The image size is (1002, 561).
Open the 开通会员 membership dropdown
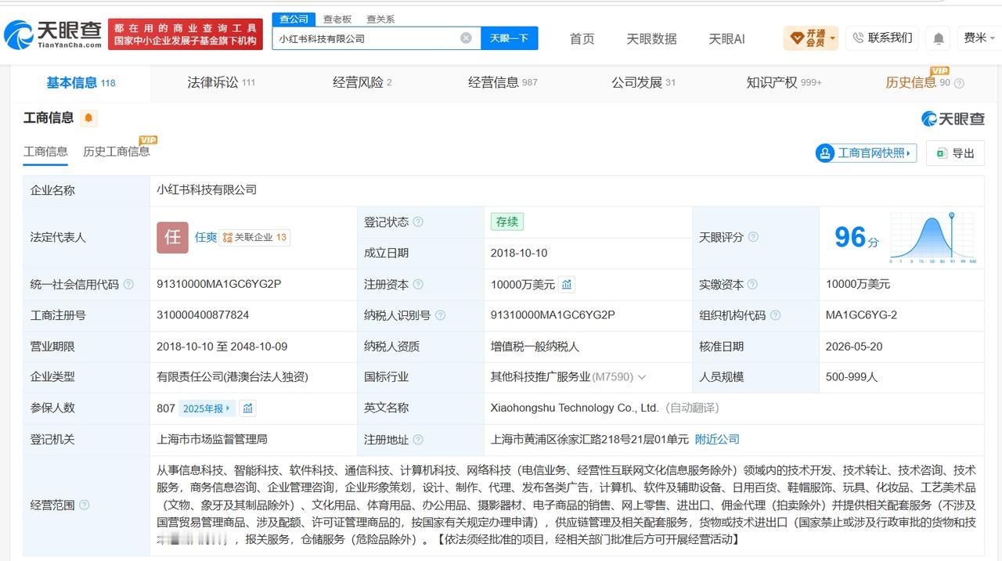point(811,38)
